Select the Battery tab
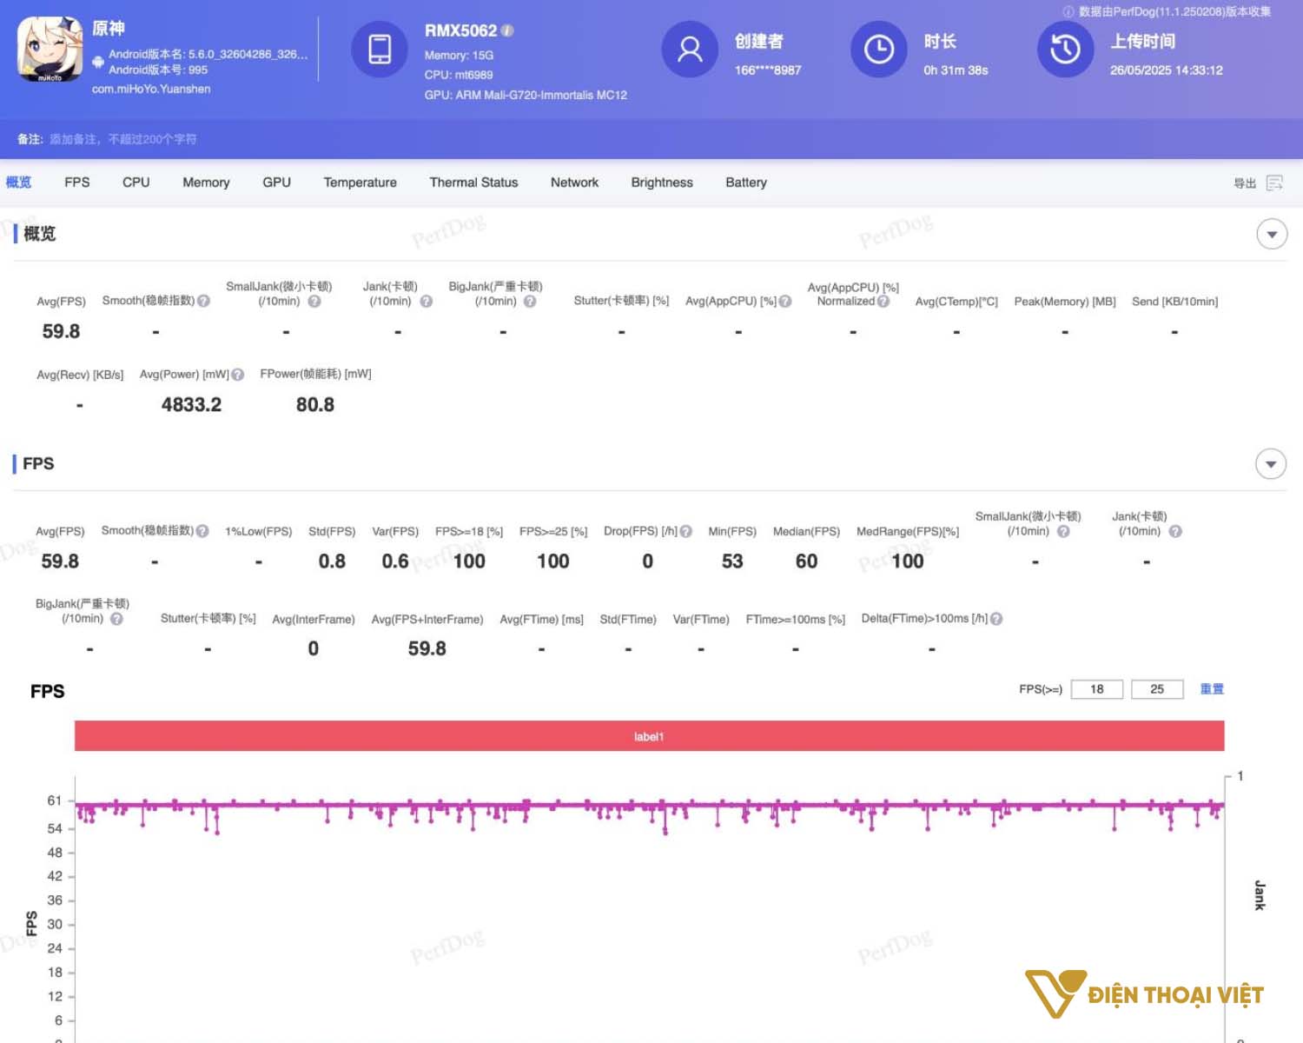Screen dimensions: 1303x1043 coord(745,183)
